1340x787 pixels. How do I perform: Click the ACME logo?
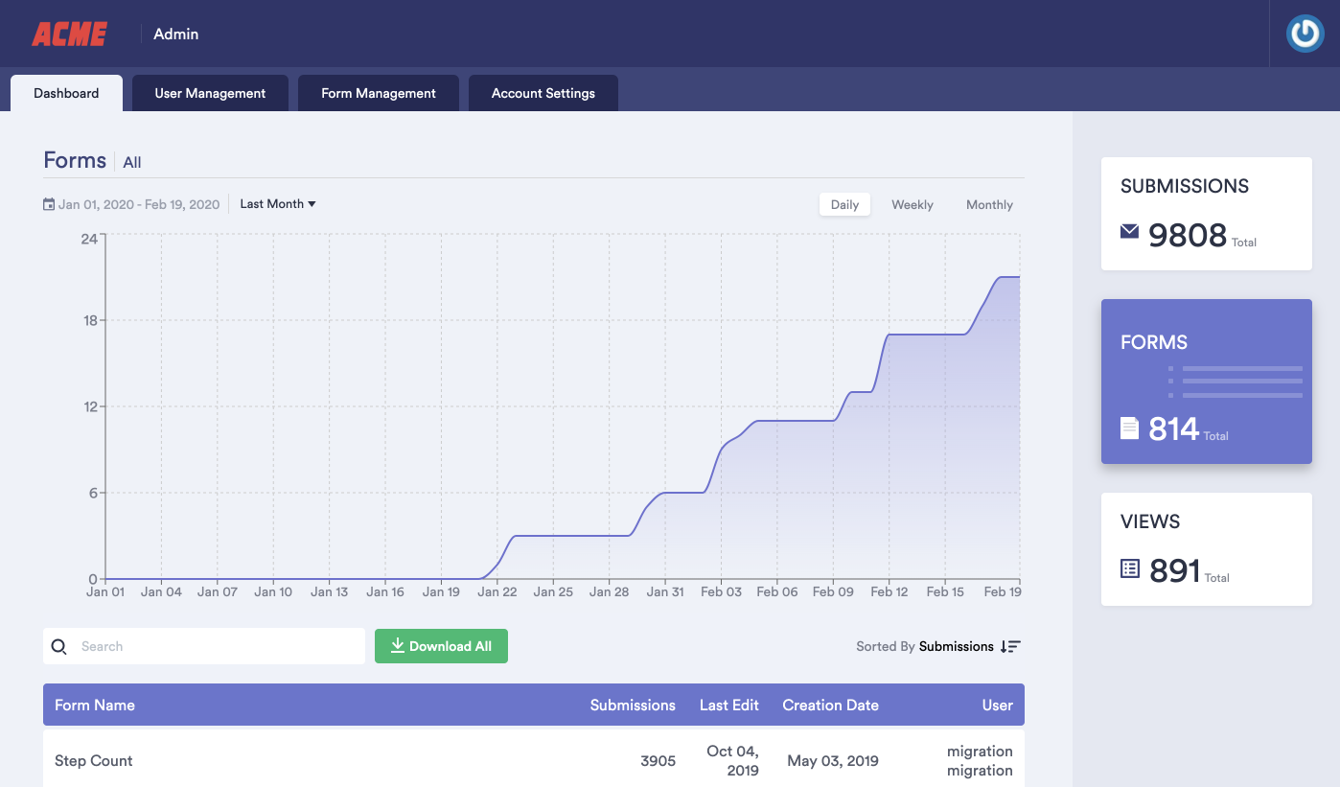tap(69, 35)
